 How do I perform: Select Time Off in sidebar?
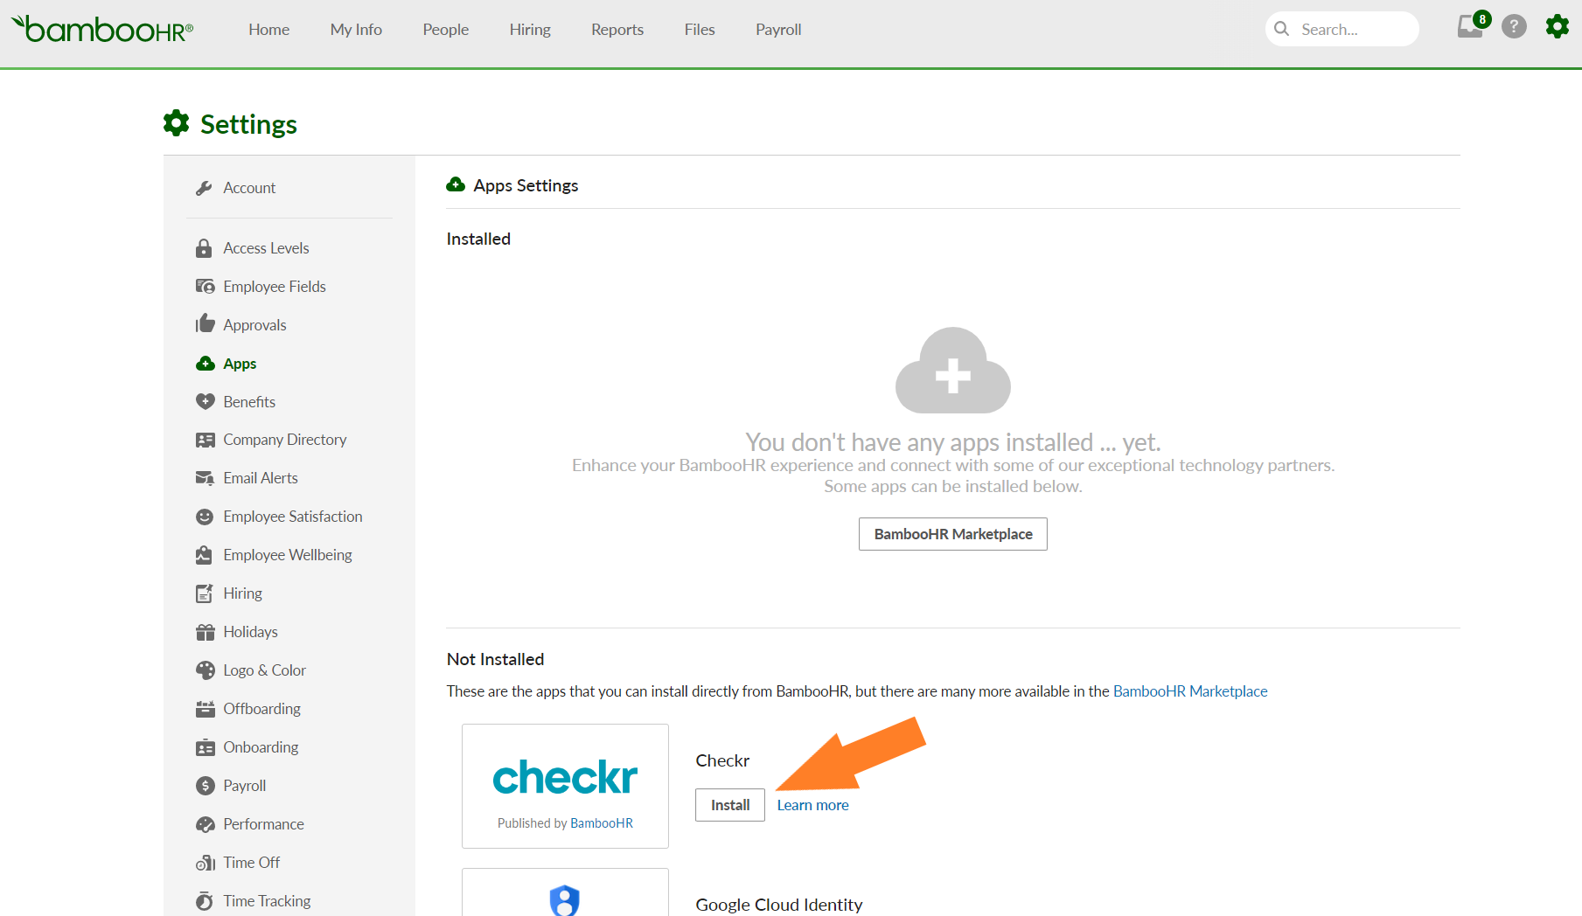pos(251,863)
